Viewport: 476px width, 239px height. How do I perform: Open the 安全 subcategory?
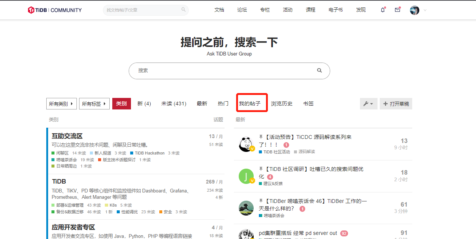pyautogui.click(x=166, y=212)
